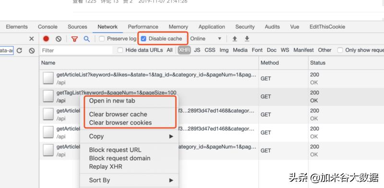This screenshot has height=188, width=384.
Task: Click the import HAR upload arrow
Action: pyautogui.click(x=235, y=39)
